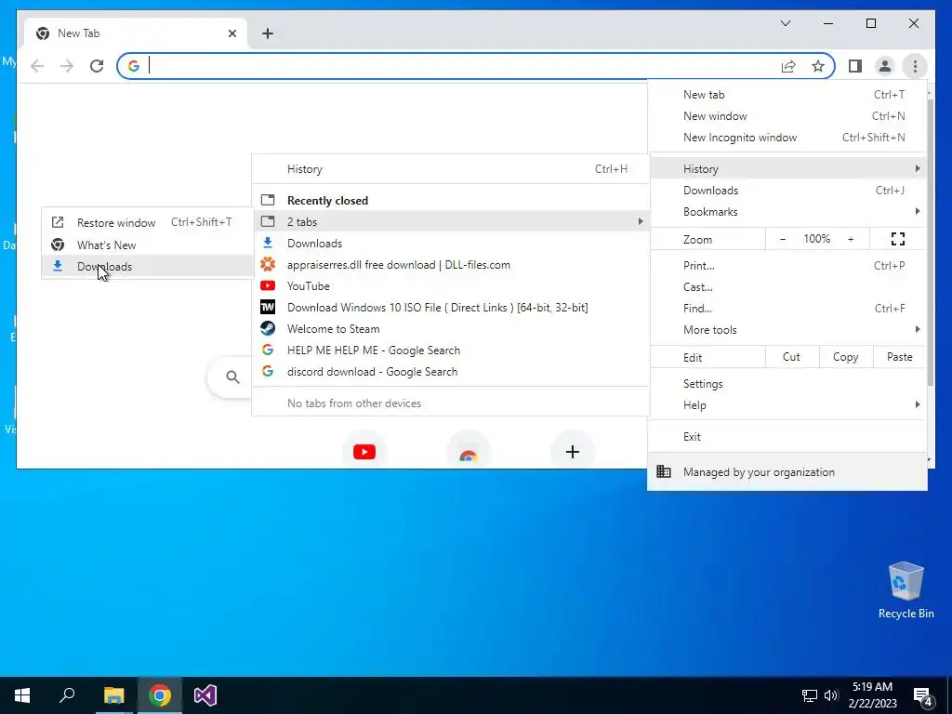Click Chrome icon in the taskbar

click(160, 695)
